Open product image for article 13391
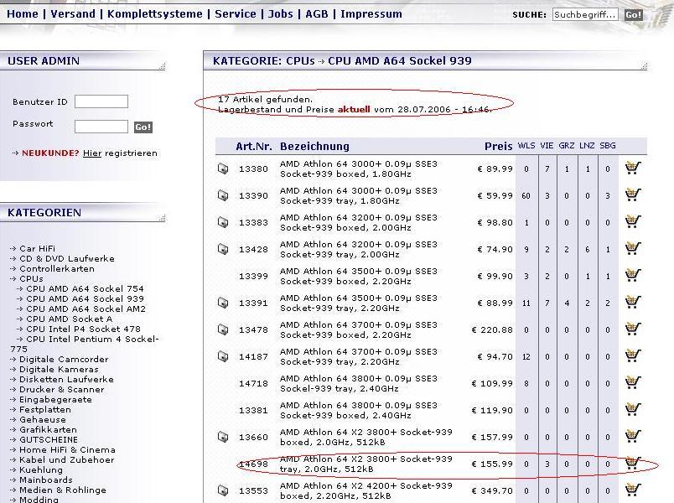This screenshot has width=674, height=503. coord(223,303)
